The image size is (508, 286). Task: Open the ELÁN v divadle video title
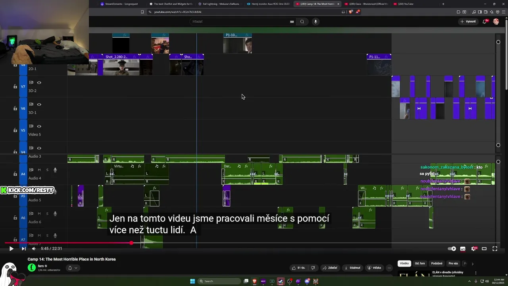pos(448,274)
